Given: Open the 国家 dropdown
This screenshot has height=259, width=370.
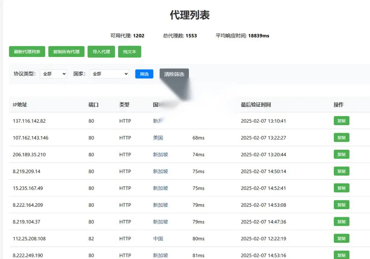Looking at the screenshot, I should pos(109,74).
